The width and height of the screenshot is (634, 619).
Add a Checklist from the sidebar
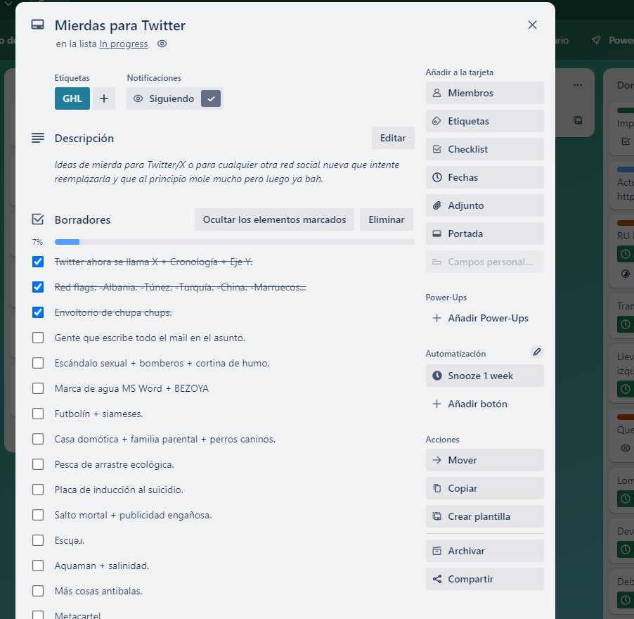point(484,149)
